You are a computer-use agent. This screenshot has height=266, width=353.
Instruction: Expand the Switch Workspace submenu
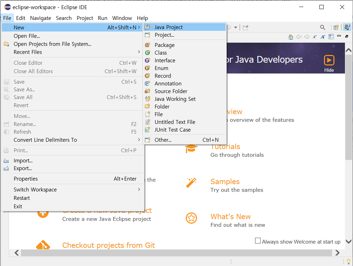72,190
